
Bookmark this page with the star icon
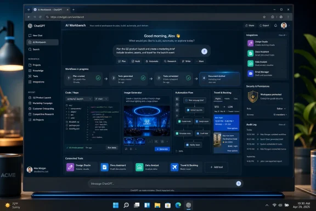click(x=264, y=17)
